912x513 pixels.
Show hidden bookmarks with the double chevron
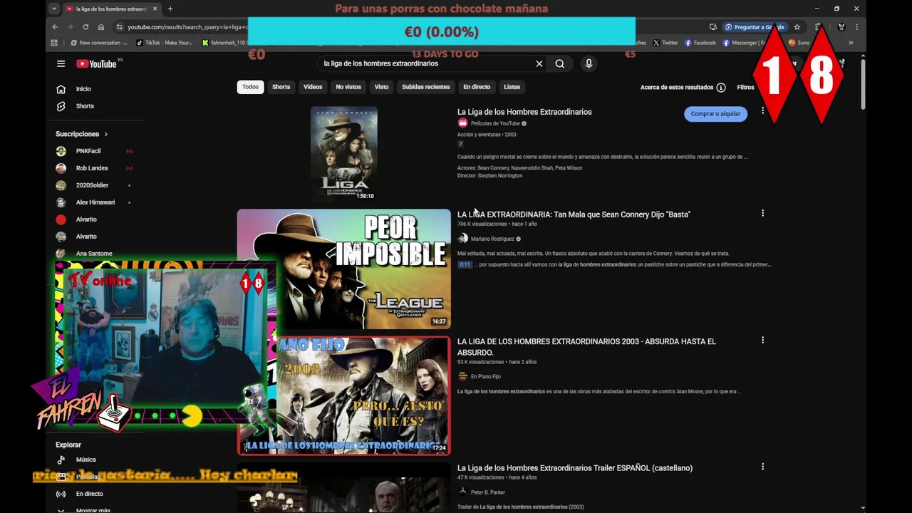coord(850,43)
